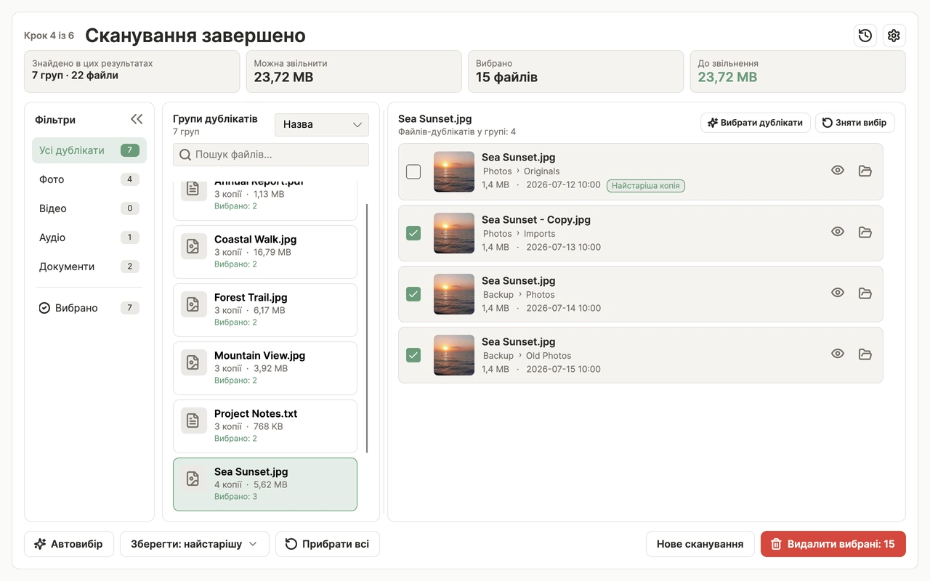
Task: Click the Forest Trail.jpg image file icon
Action: click(x=193, y=305)
